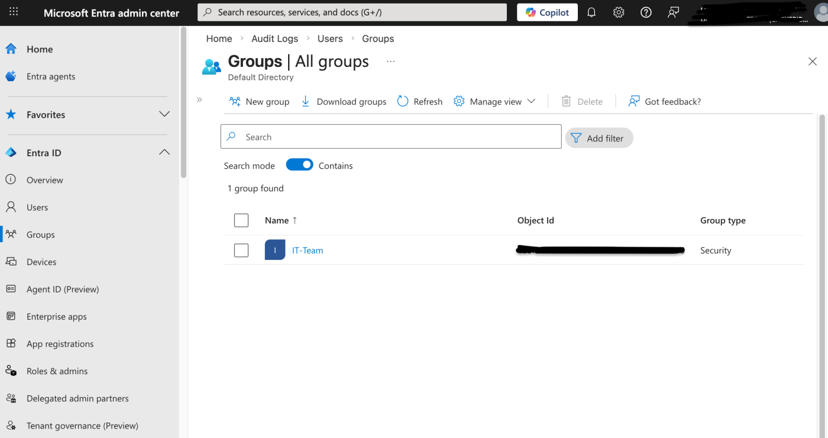The width and height of the screenshot is (828, 438).
Task: Click the App registrations grid icon
Action: 11,343
